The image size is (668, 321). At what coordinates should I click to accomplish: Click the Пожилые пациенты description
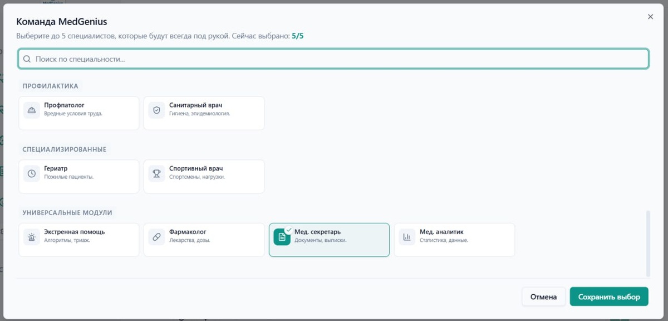tap(68, 177)
